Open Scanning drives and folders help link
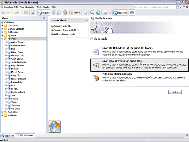Screen dimensions: 189x142 (x=66, y=30)
